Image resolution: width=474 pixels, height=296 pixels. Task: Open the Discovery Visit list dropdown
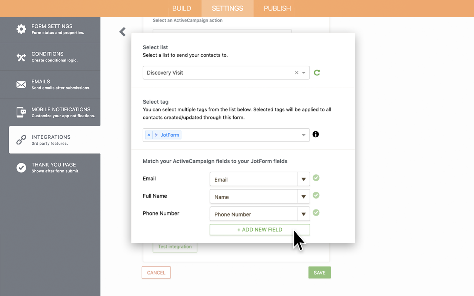[x=304, y=73]
